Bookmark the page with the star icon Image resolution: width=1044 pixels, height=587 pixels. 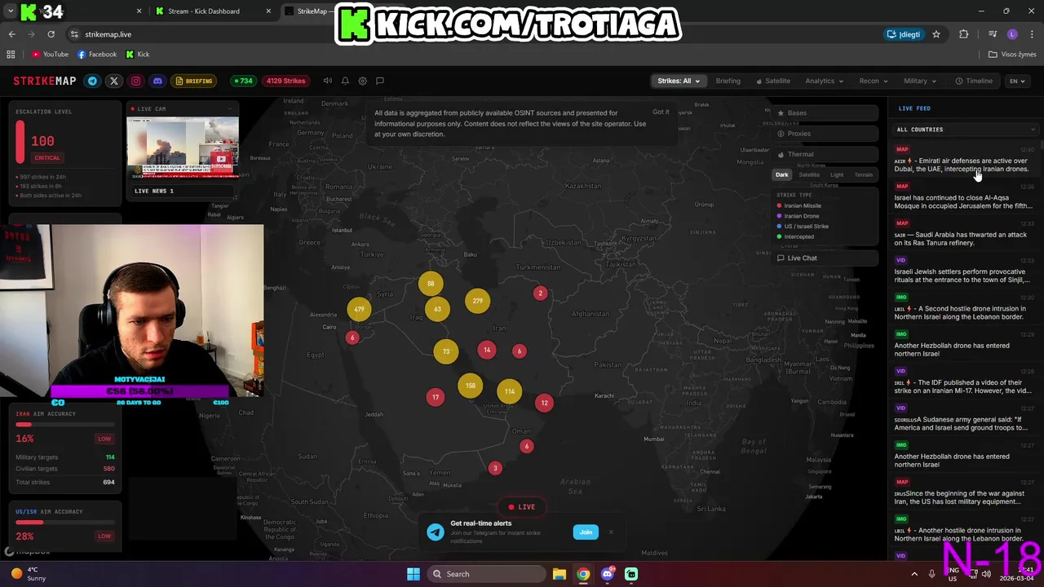point(936,34)
